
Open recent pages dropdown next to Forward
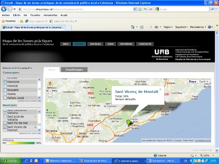[14, 9]
